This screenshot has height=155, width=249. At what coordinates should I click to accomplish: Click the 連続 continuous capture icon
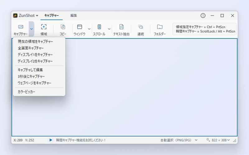(141, 27)
